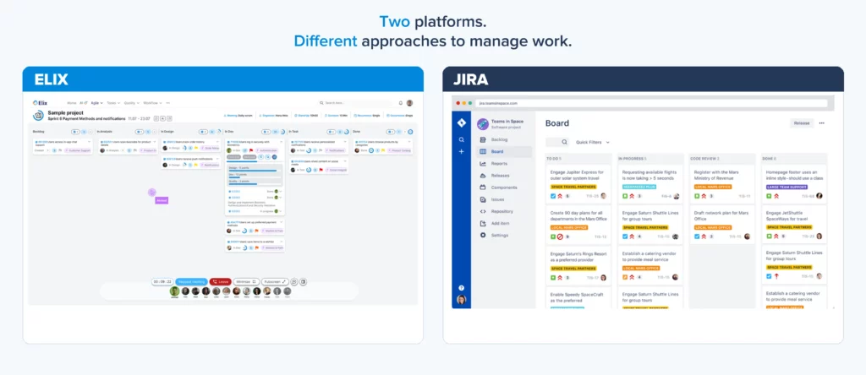Viewport: 866px width, 375px height.
Task: Toggle the switch in the In Design column header
Action: click(x=203, y=132)
